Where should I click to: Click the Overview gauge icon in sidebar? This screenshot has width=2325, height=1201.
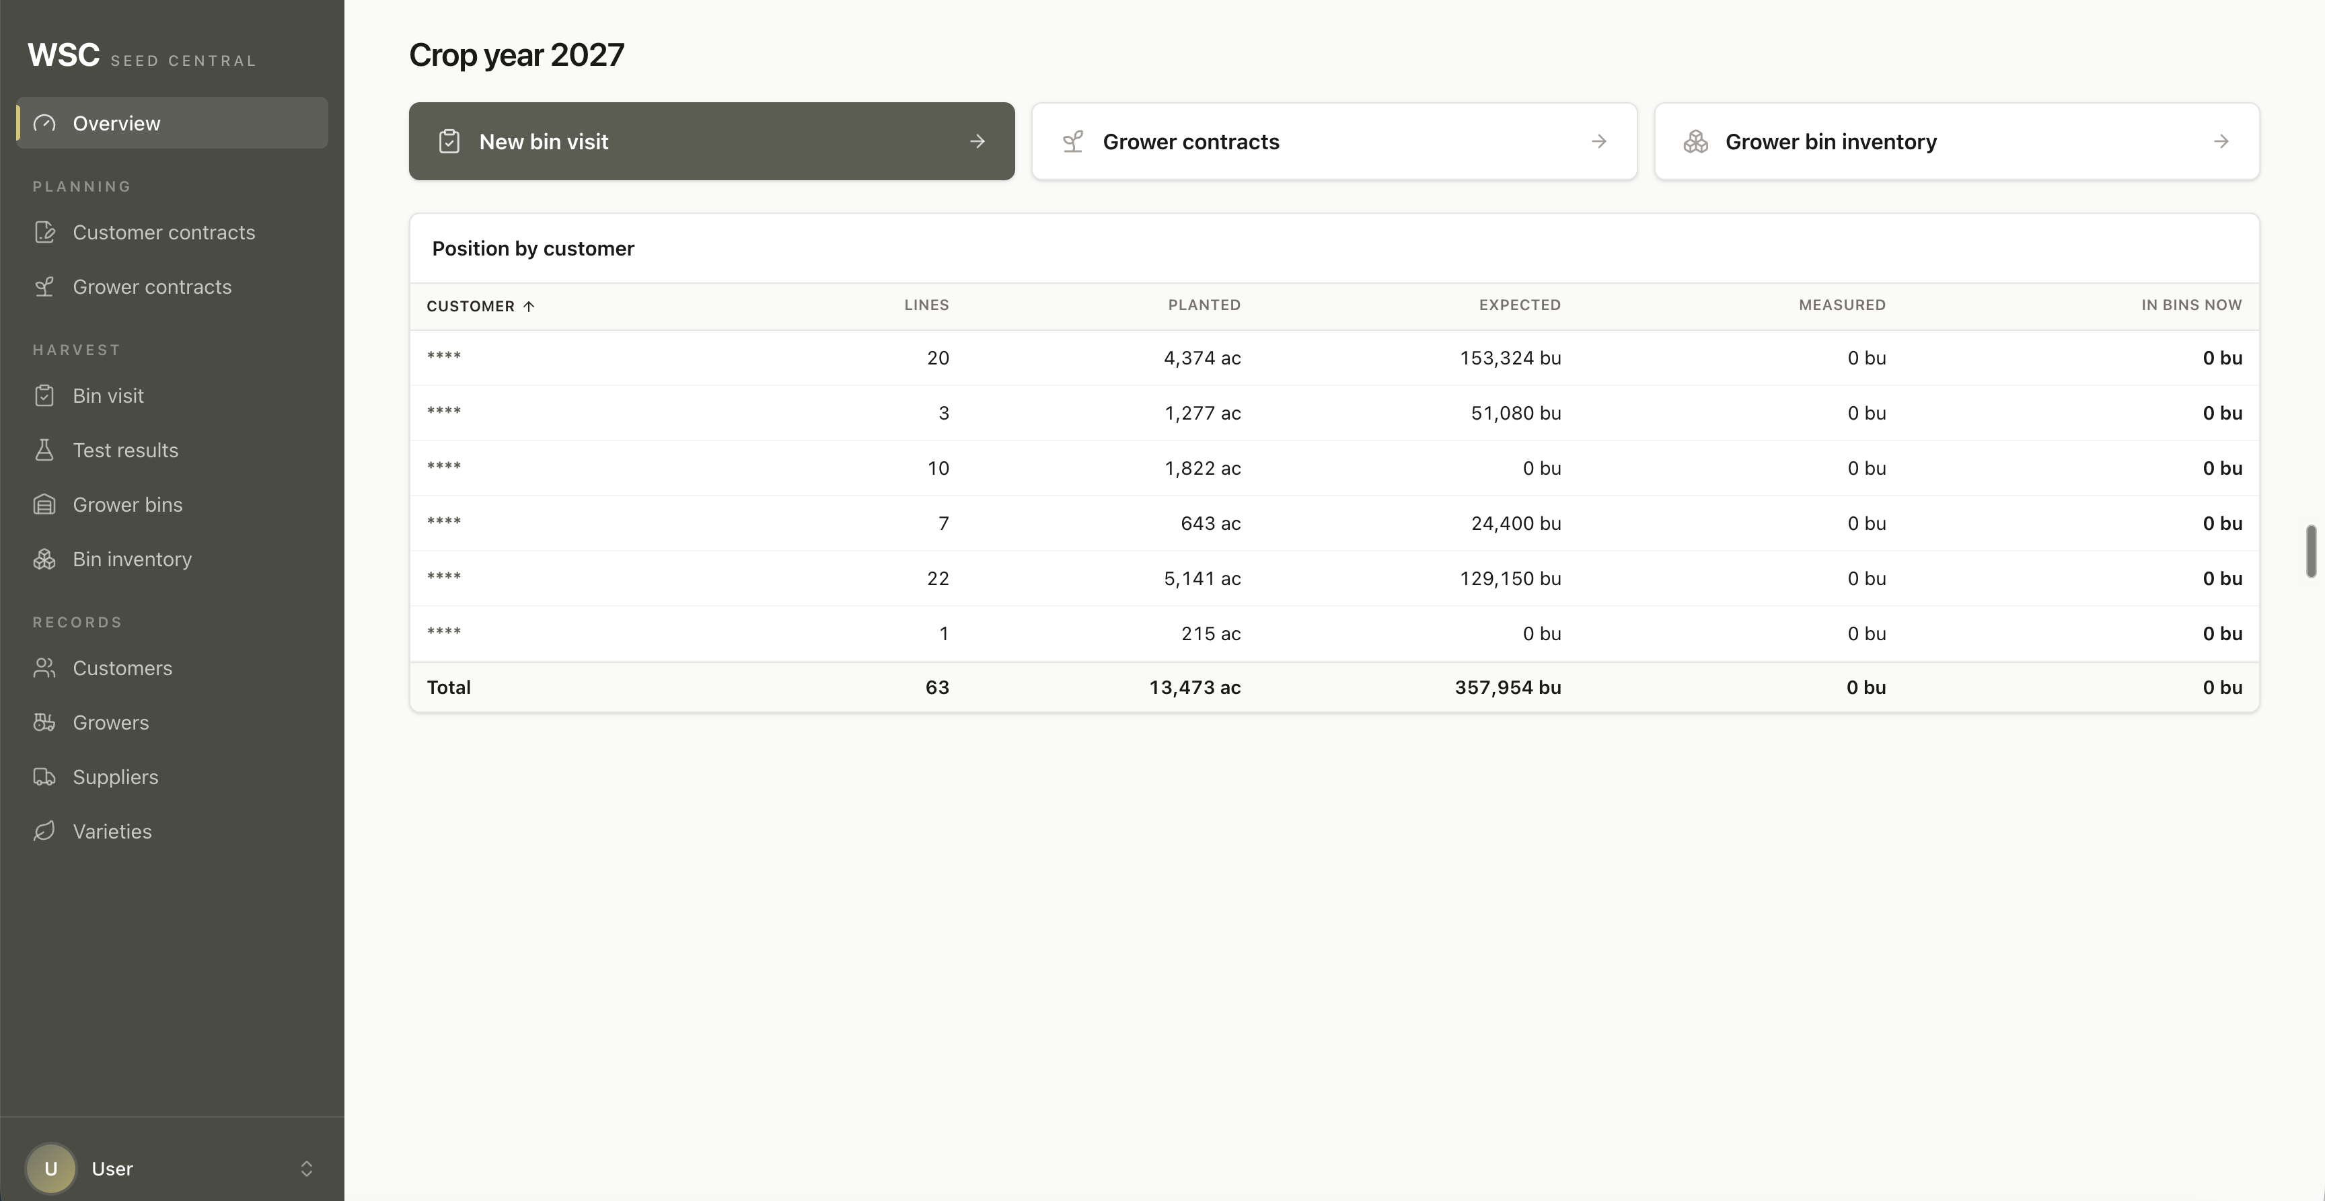coord(44,124)
